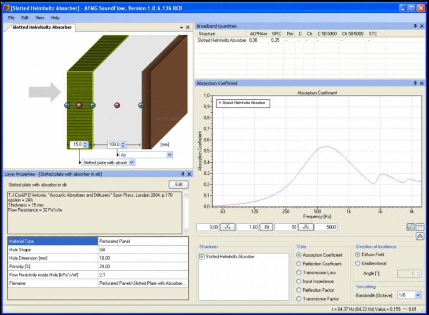Click the Edit button in Layer Properties

point(178,184)
